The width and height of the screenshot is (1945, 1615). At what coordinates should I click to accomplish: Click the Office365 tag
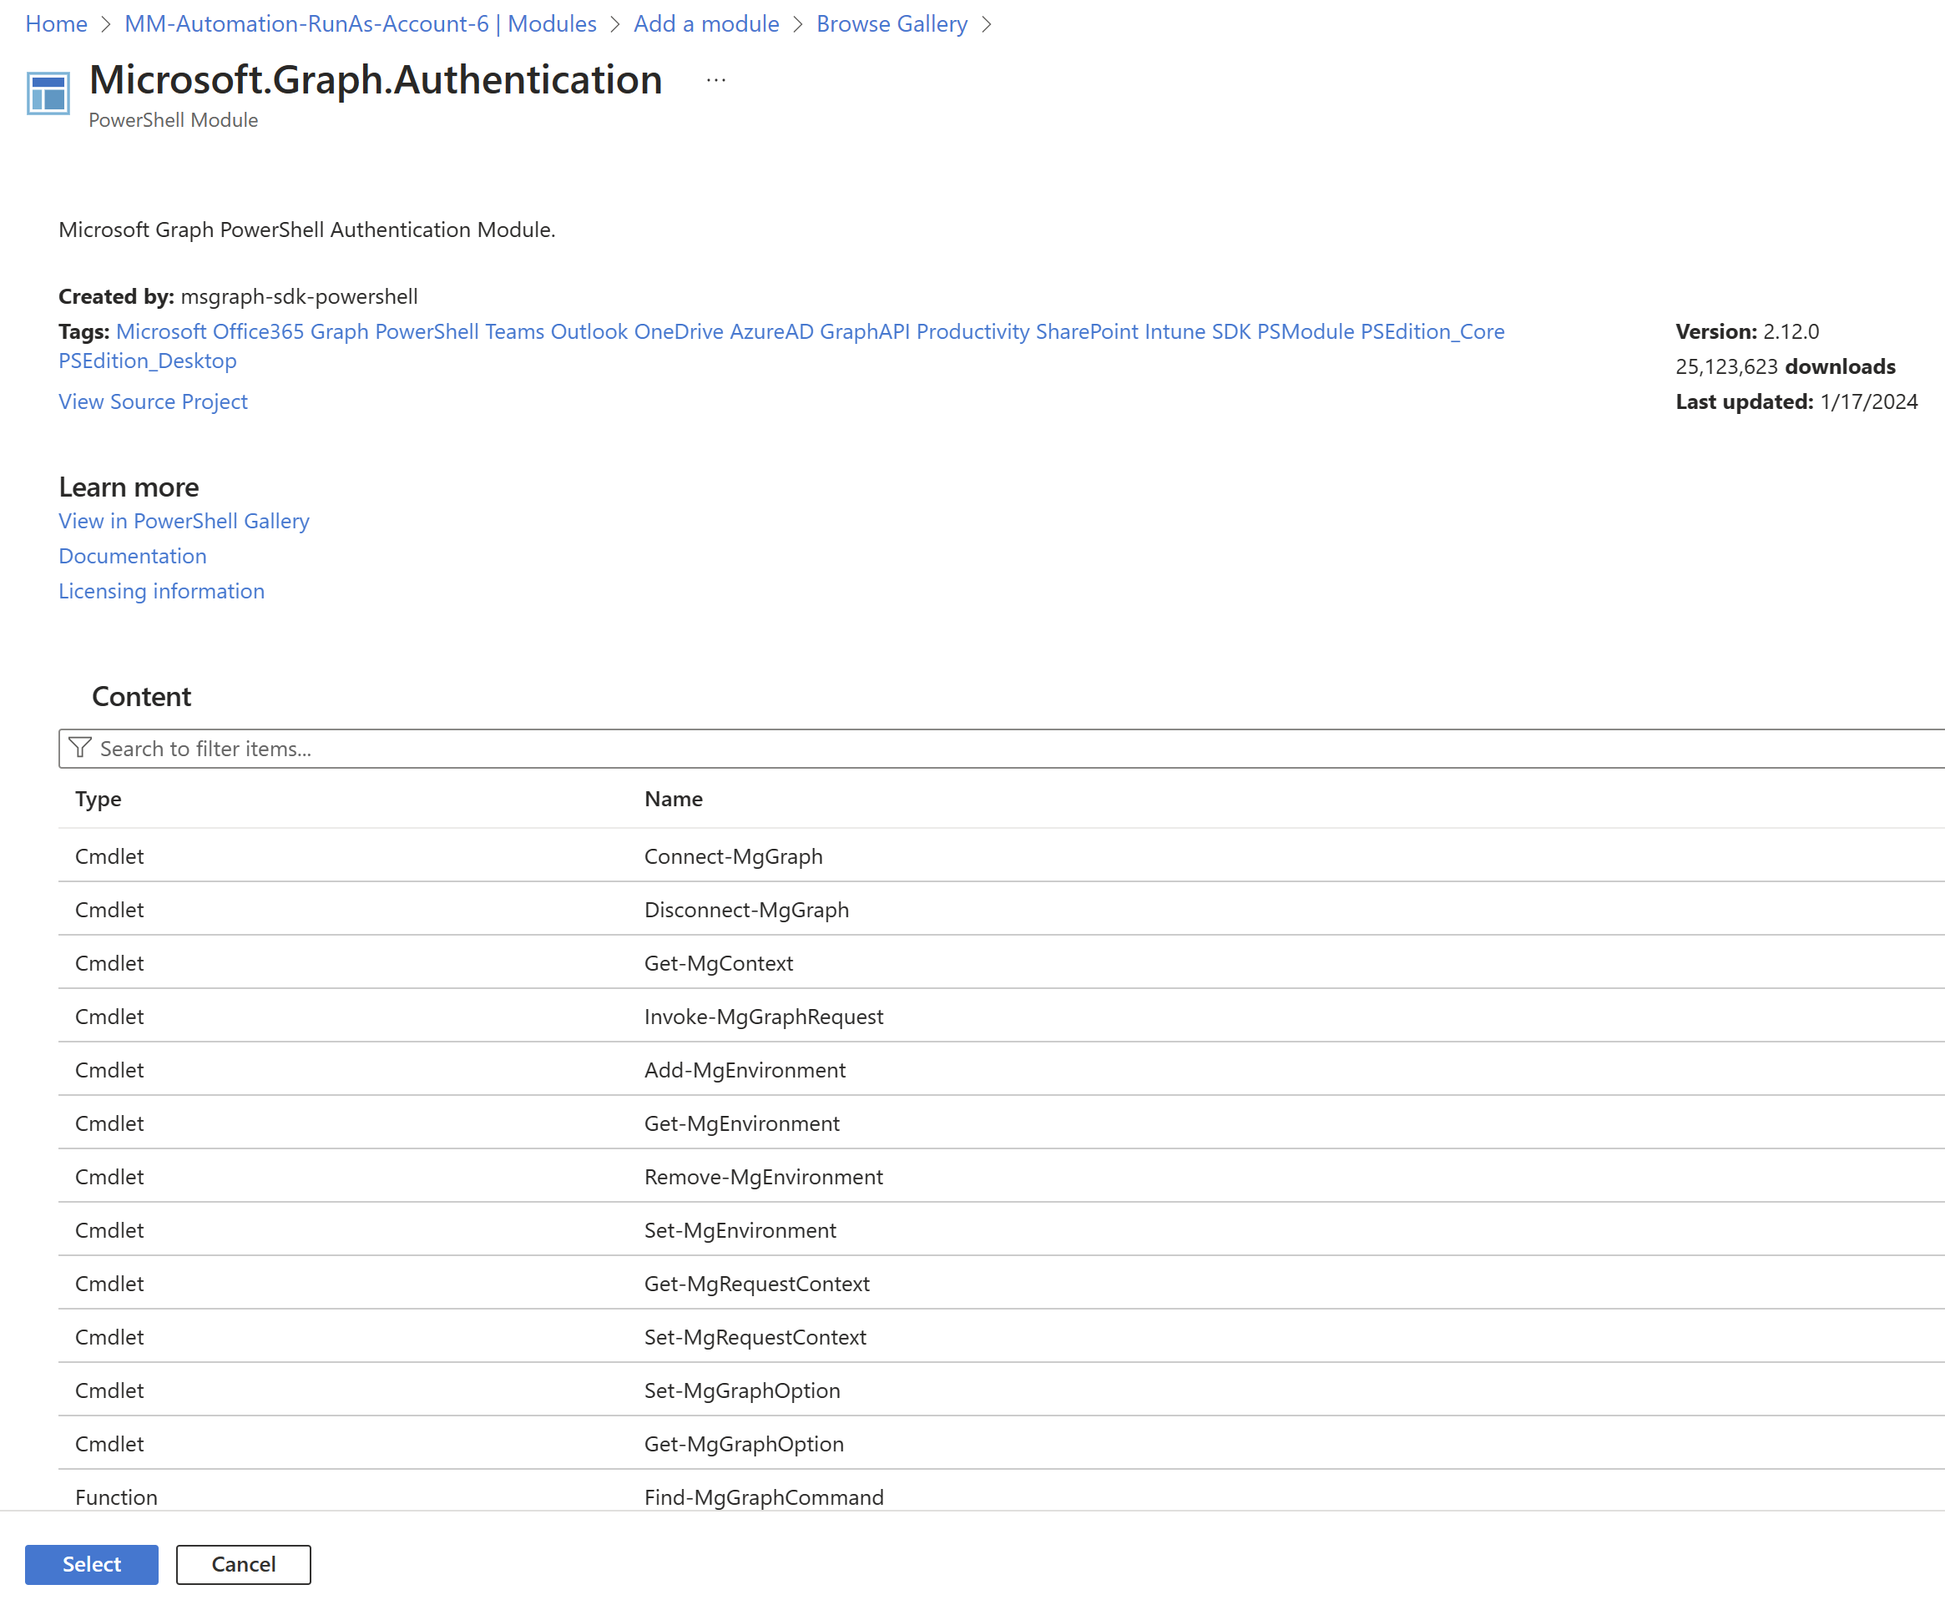pyautogui.click(x=259, y=331)
